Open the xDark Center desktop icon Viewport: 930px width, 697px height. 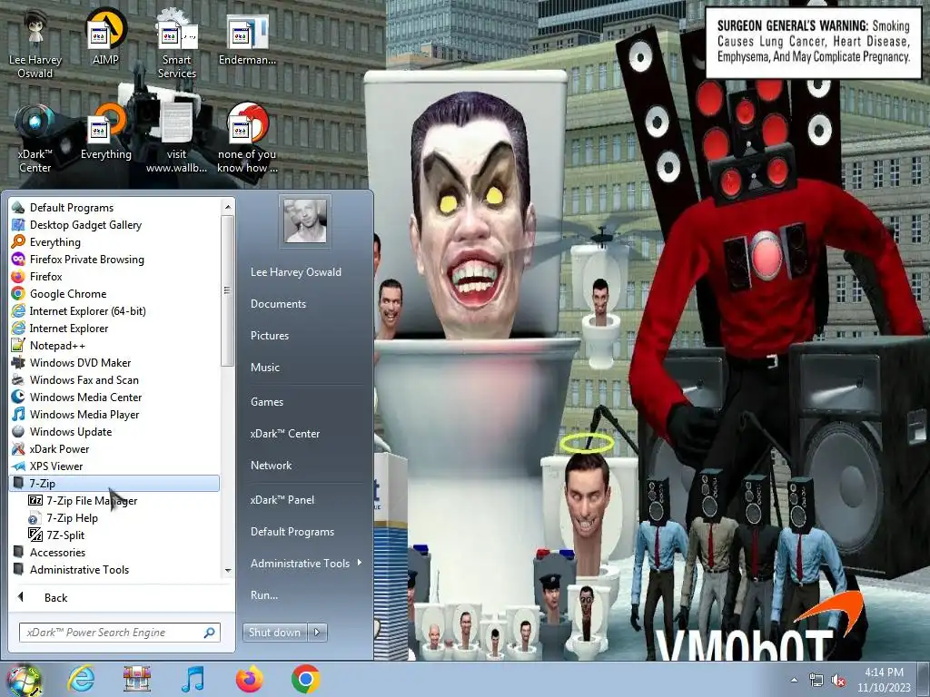[35, 139]
